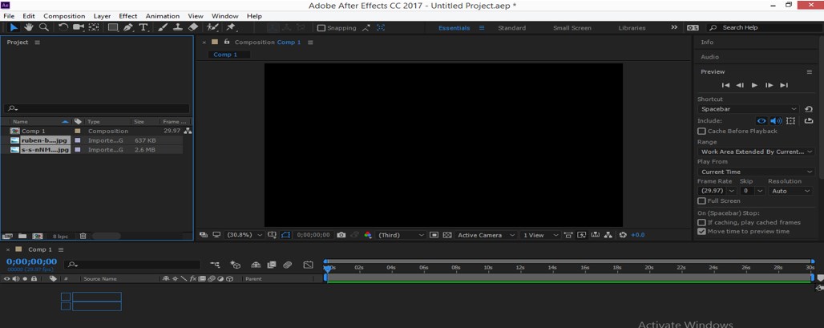Toggle Transparency Grid in viewer
The height and width of the screenshot is (328, 824).
point(447,235)
